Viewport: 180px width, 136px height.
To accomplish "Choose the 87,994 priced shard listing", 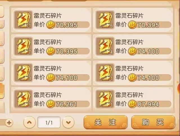I will [133, 99].
